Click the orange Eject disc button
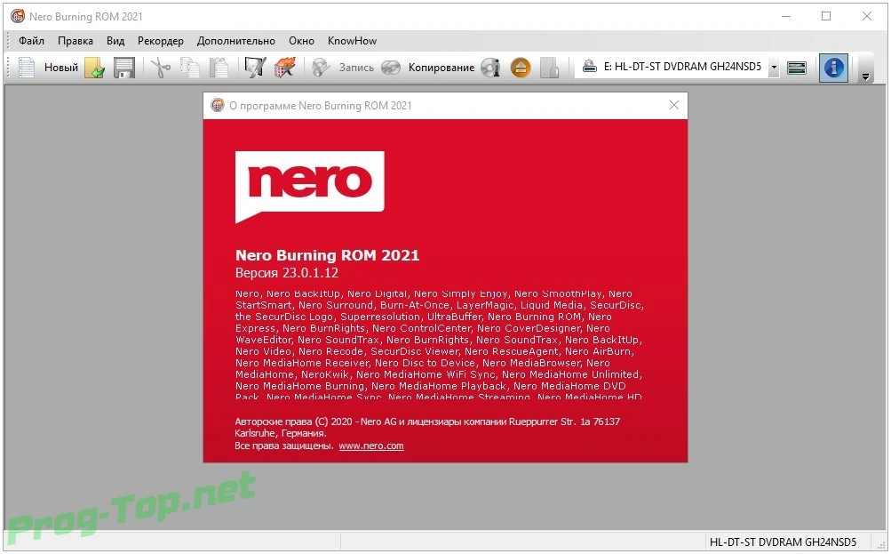 coord(520,67)
